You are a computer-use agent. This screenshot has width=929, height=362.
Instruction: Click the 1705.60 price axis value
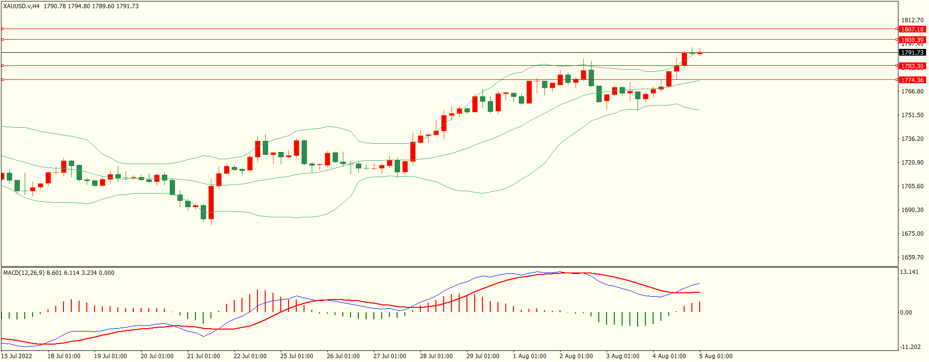[x=912, y=186]
